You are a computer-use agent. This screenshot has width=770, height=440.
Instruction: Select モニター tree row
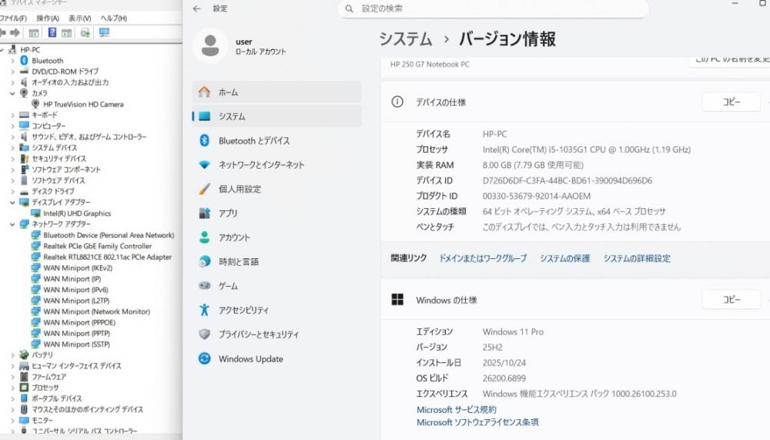click(x=42, y=420)
